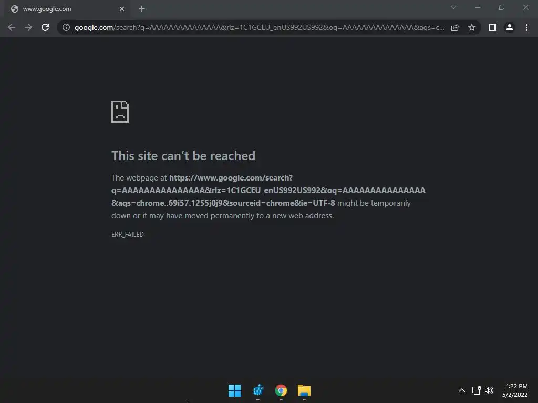The width and height of the screenshot is (538, 403).
Task: Click the sad page error icon
Action: pyautogui.click(x=120, y=112)
